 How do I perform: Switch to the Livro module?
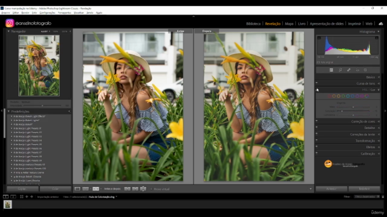tap(302, 24)
